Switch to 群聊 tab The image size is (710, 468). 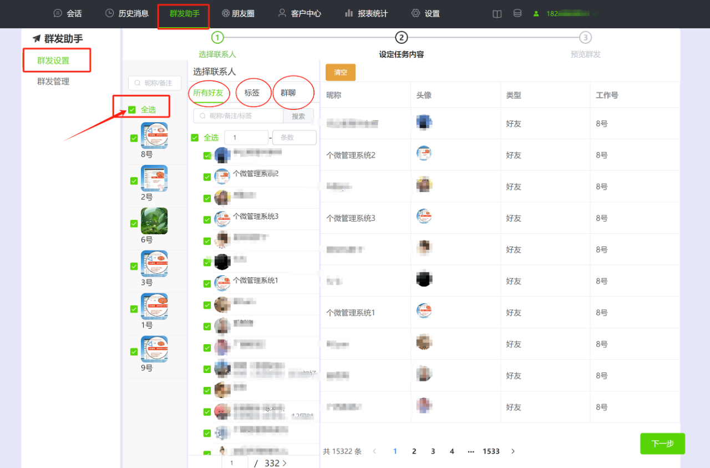point(288,93)
